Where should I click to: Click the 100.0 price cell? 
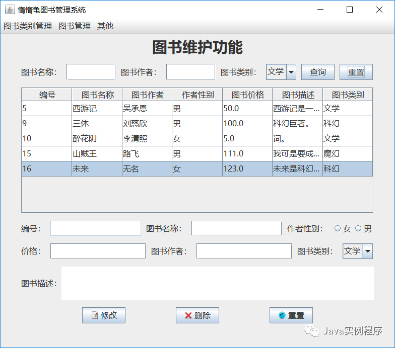(x=247, y=124)
